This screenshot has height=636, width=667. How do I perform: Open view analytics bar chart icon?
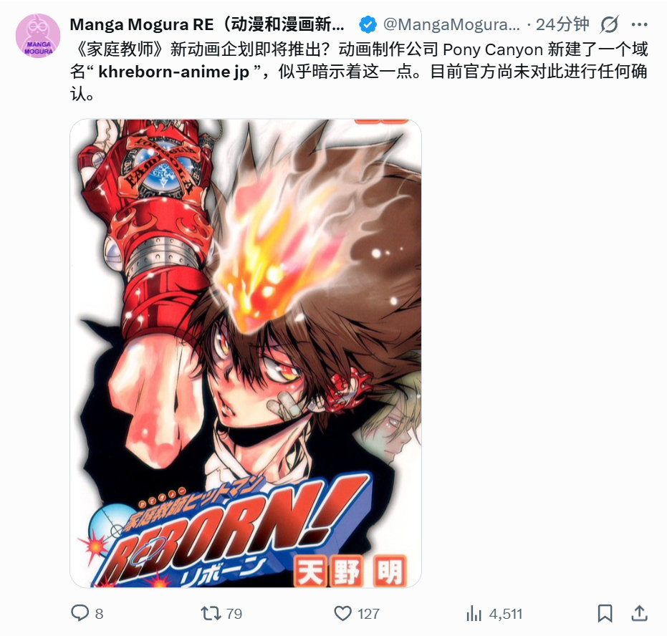[x=474, y=614]
